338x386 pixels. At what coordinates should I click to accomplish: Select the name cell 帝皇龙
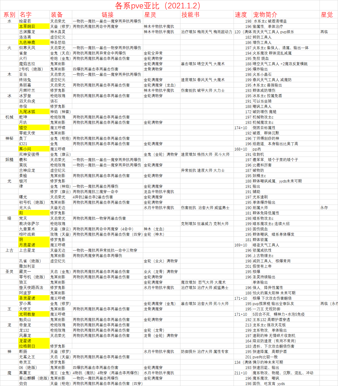point(34,325)
